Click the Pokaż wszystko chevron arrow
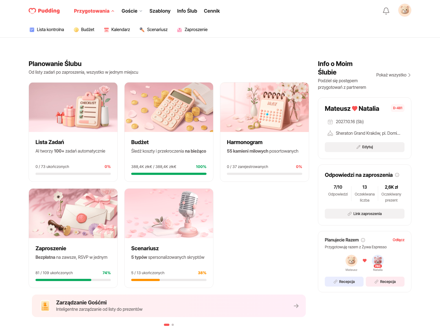Image resolution: width=440 pixels, height=330 pixels. pyautogui.click(x=409, y=75)
